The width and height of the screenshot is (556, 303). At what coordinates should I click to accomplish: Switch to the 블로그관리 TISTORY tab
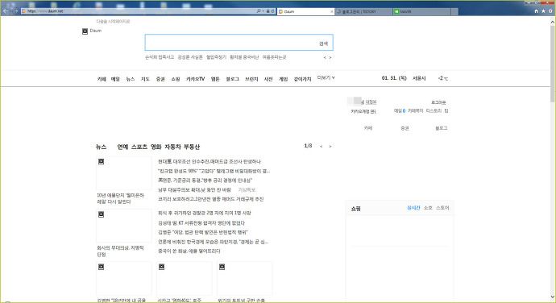[363, 12]
